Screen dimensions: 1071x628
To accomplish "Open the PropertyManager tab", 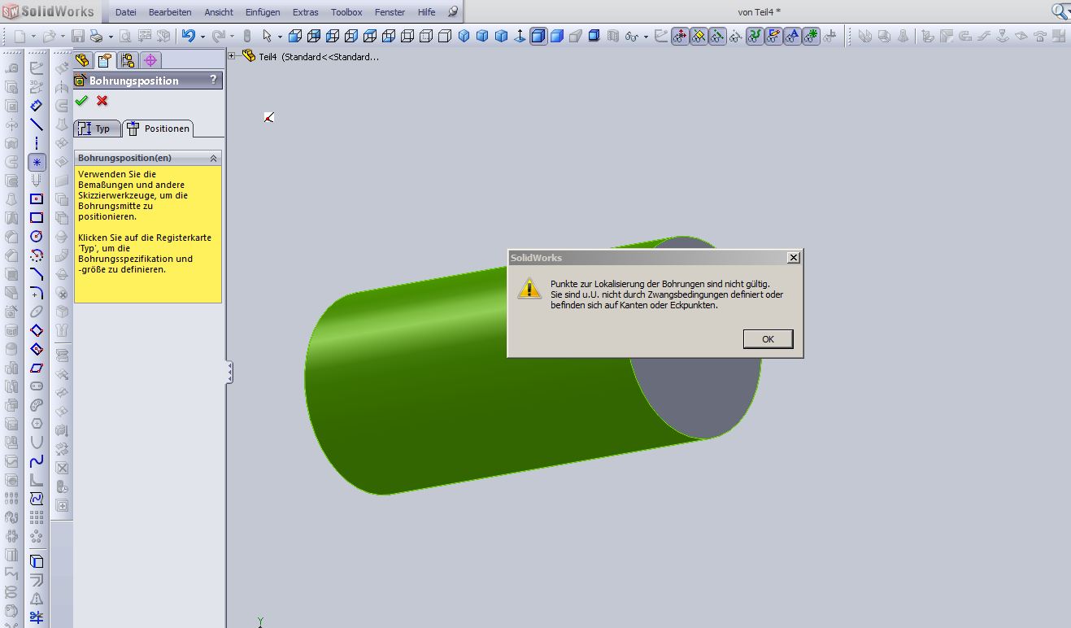I will pos(105,60).
